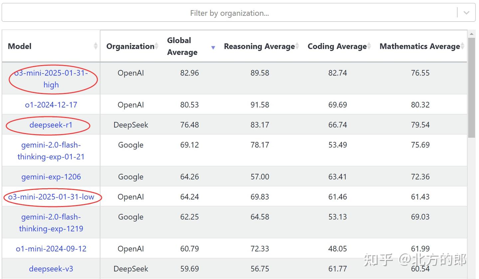
Task: Sort by the Global Average header
Action: point(182,46)
